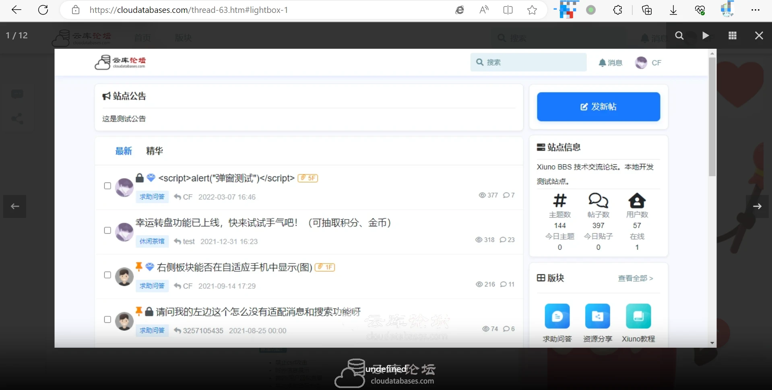The width and height of the screenshot is (772, 390).
Task: Open the browser extensions puzzle icon
Action: coord(617,10)
